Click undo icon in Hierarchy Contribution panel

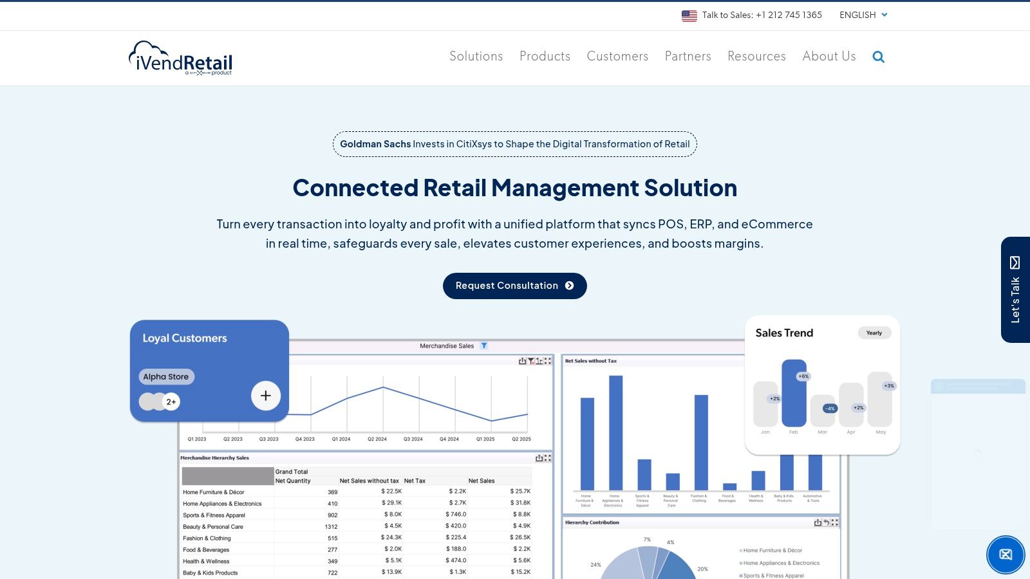click(826, 522)
